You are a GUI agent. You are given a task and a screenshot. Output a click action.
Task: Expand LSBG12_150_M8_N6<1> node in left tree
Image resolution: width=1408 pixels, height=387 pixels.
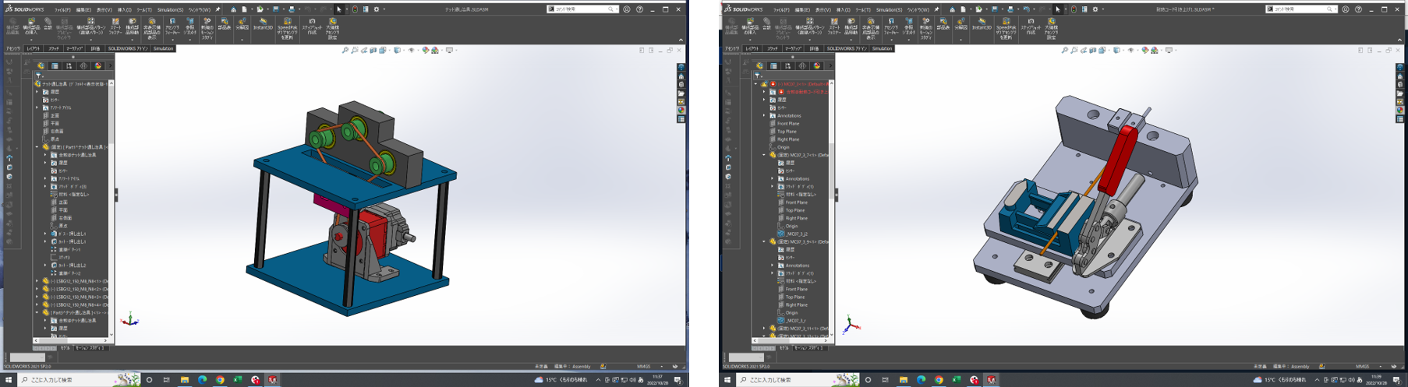pos(37,281)
